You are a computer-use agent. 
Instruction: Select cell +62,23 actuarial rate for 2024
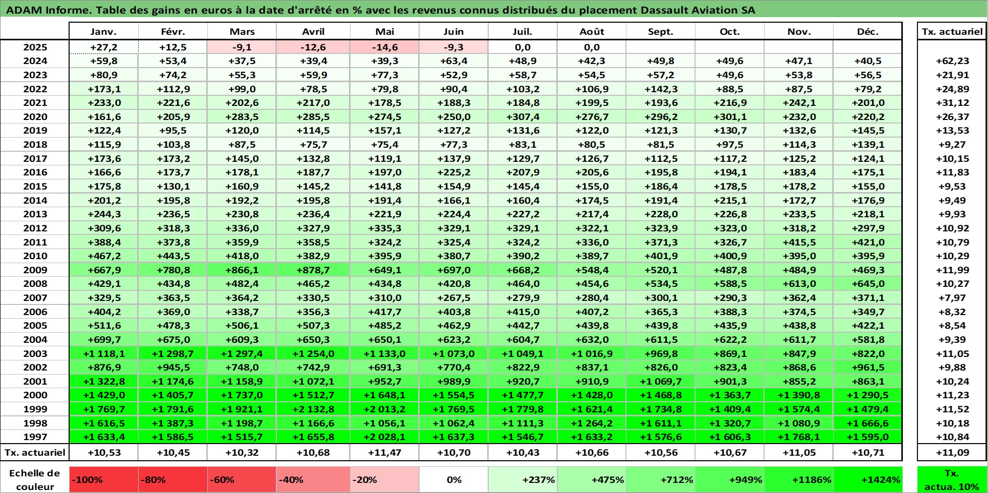pyautogui.click(x=952, y=61)
